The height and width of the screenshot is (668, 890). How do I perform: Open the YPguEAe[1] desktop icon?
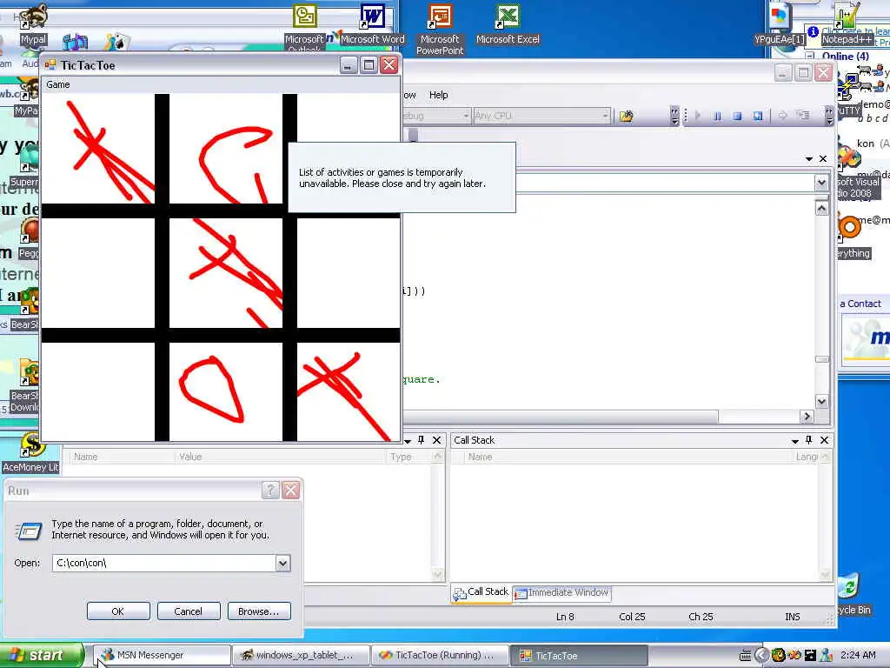tap(780, 23)
